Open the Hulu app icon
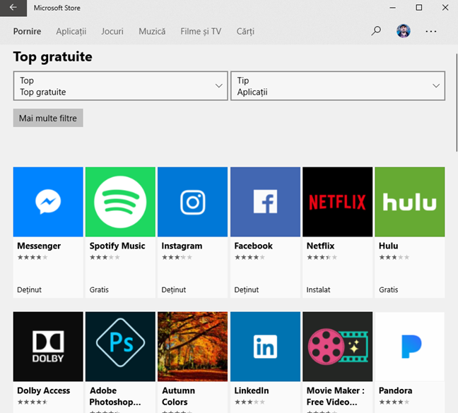The image size is (458, 413). click(410, 202)
